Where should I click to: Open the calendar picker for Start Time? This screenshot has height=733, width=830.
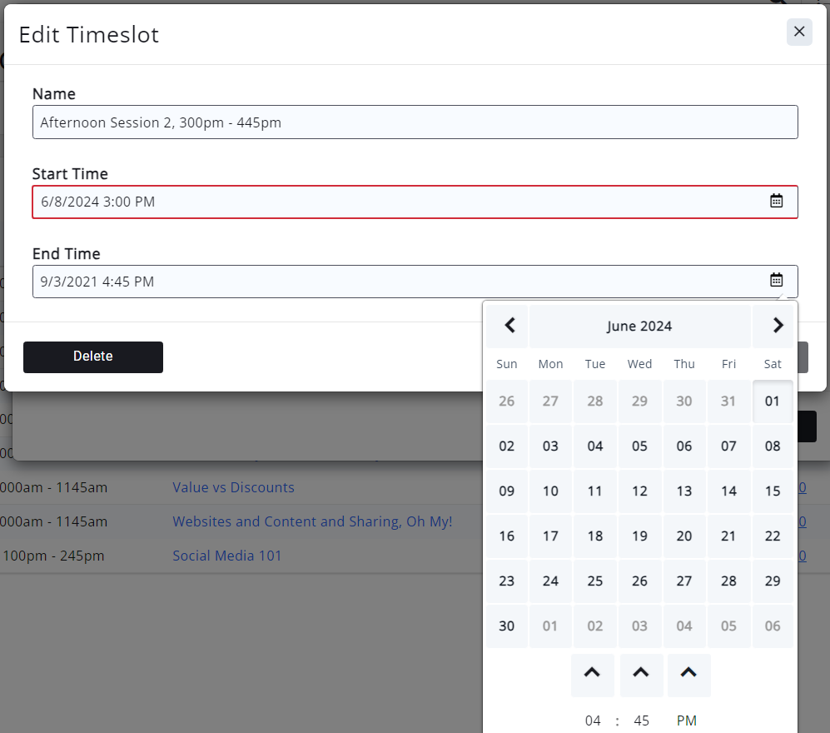tap(777, 201)
